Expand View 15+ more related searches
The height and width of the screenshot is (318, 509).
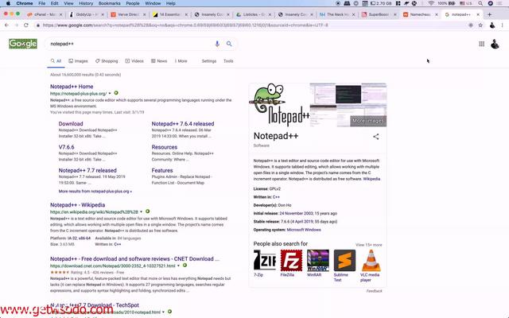[x=369, y=245]
